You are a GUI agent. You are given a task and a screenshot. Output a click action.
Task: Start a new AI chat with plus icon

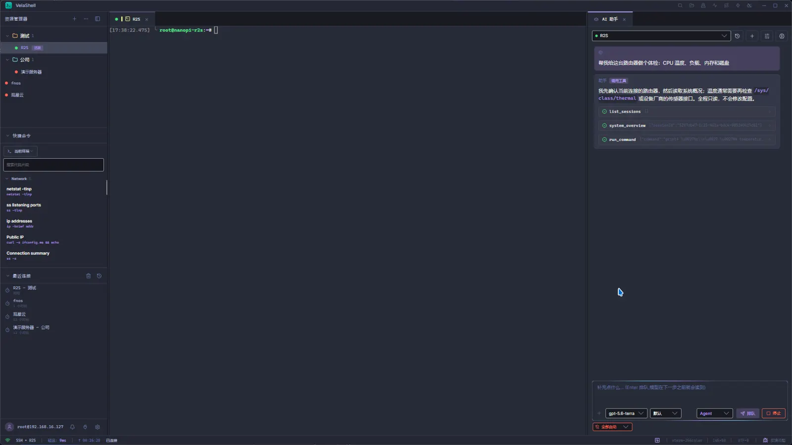click(752, 36)
